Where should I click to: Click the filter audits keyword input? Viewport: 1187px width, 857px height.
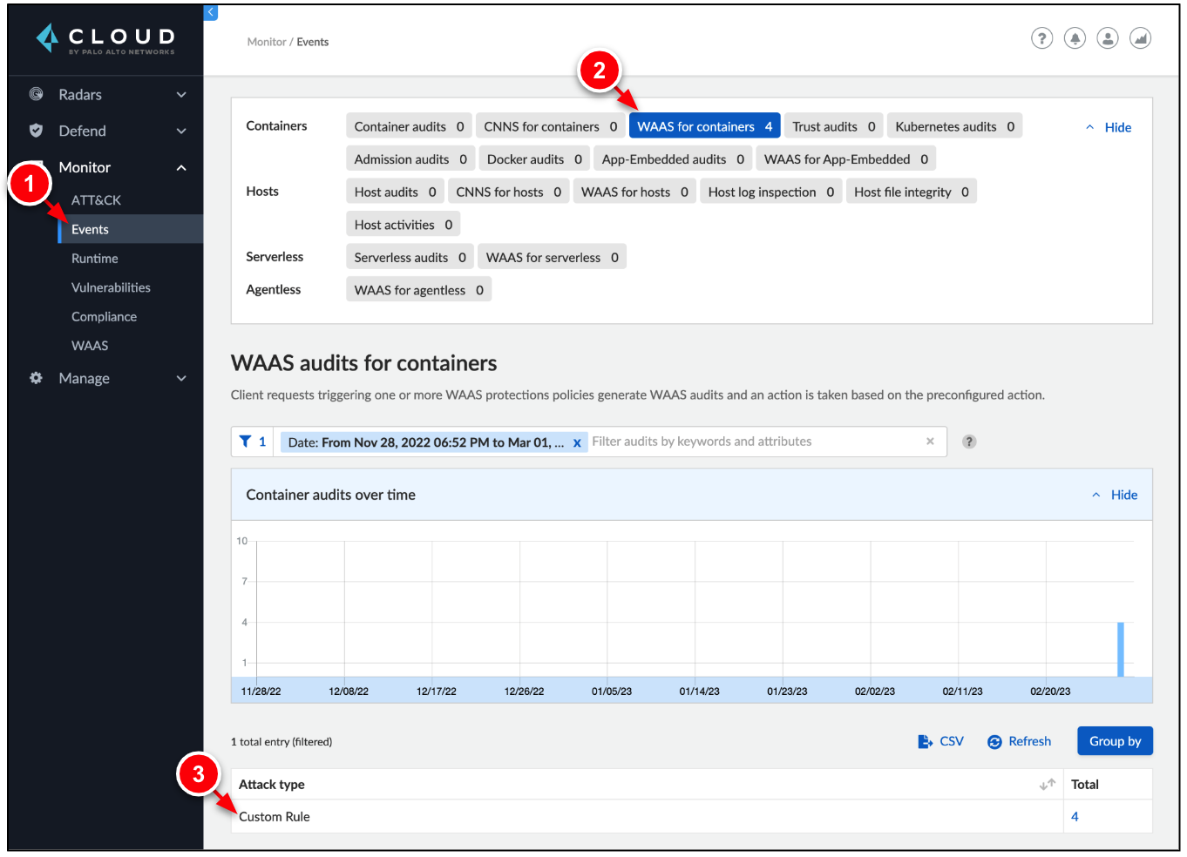(x=755, y=442)
